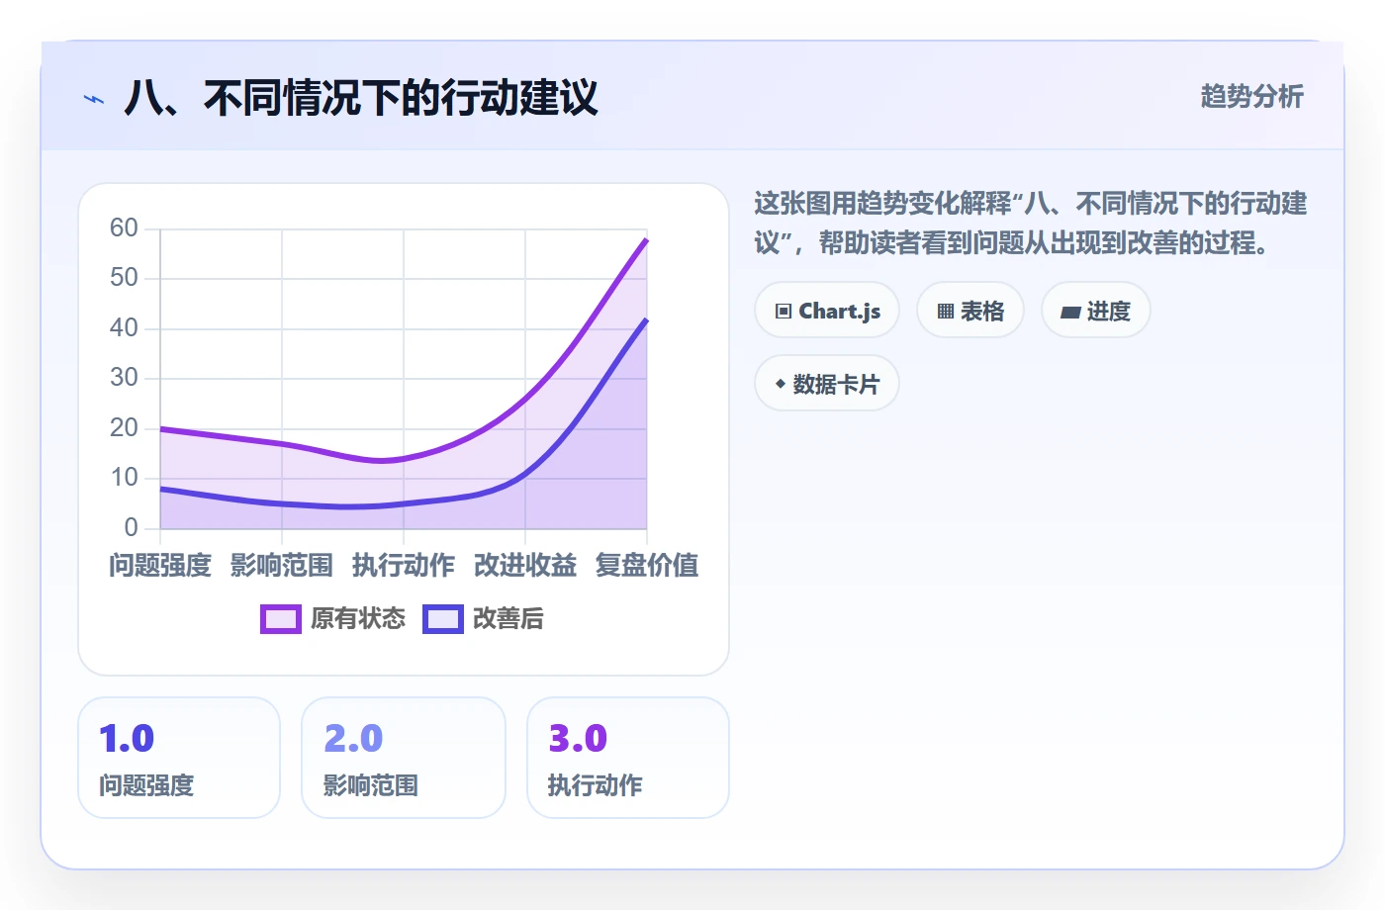The width and height of the screenshot is (1385, 910).
Task: Select the 表格 tag chip
Action: click(970, 311)
